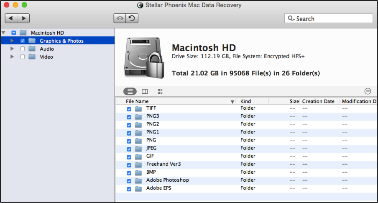This screenshot has width=378, height=203.
Task: Switch to column view icon
Action: pyautogui.click(x=145, y=92)
